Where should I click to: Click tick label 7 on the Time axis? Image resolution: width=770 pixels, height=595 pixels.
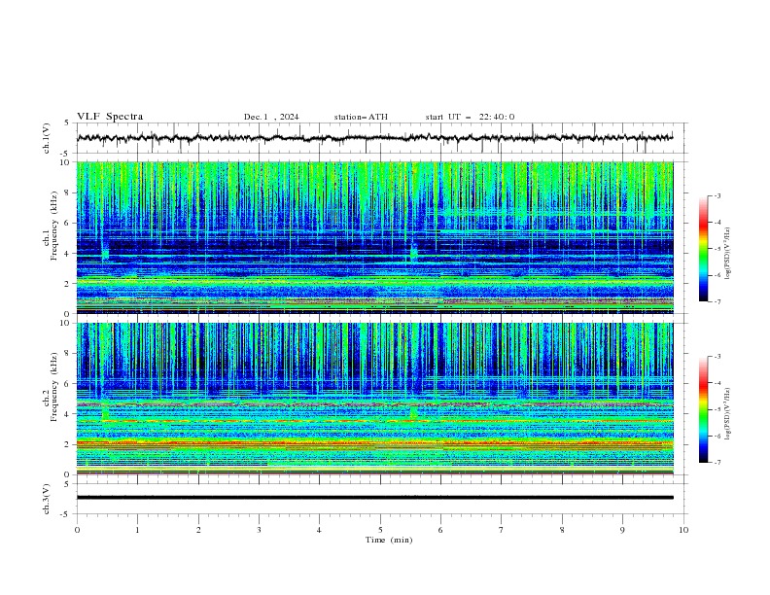click(x=501, y=530)
